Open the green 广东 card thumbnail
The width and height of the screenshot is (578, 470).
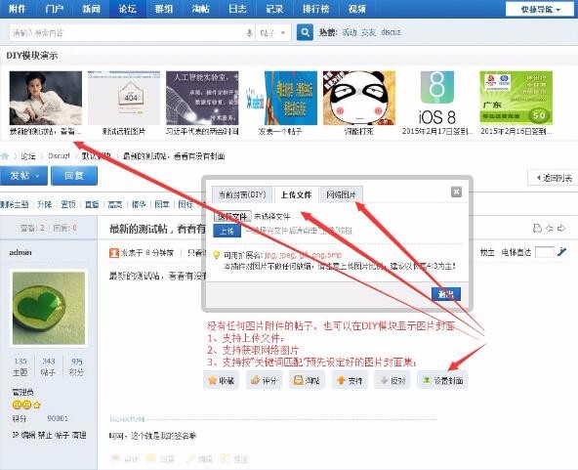(x=516, y=98)
